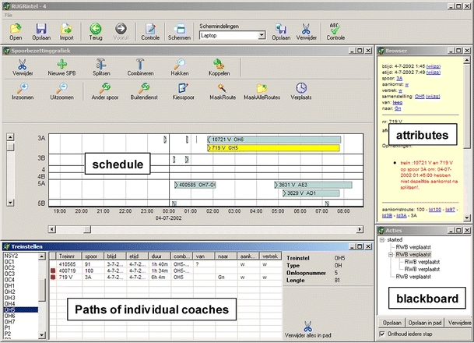Click the duur column header
The image size is (474, 343).
pyautogui.click(x=160, y=256)
